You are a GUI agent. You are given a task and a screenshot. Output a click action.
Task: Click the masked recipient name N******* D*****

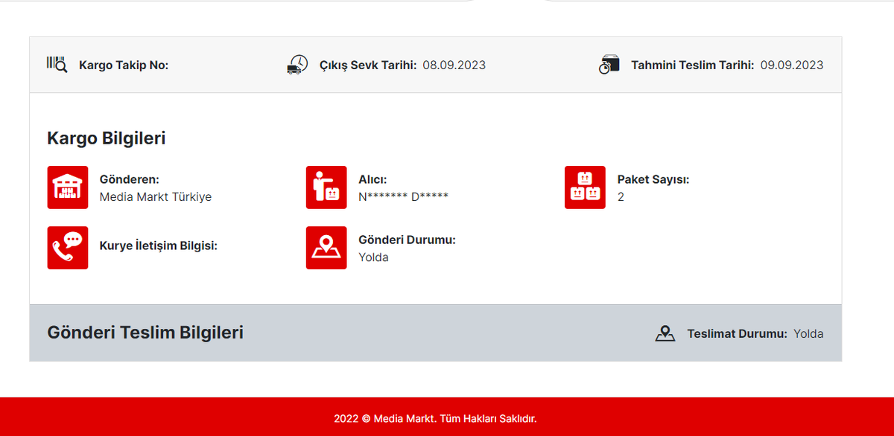[x=403, y=197]
